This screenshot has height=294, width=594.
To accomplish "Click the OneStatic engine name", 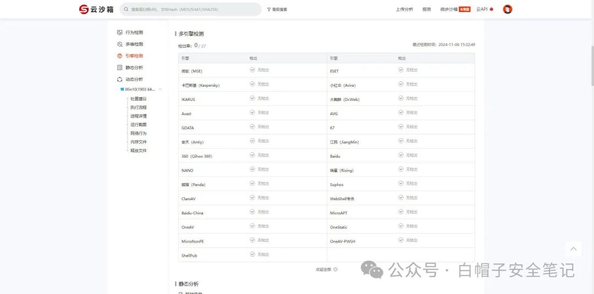I will (338, 228).
